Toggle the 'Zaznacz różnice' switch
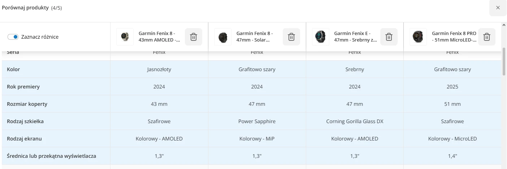 (x=13, y=37)
